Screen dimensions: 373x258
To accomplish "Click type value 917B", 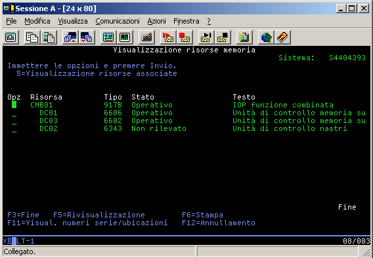I will (113, 105).
